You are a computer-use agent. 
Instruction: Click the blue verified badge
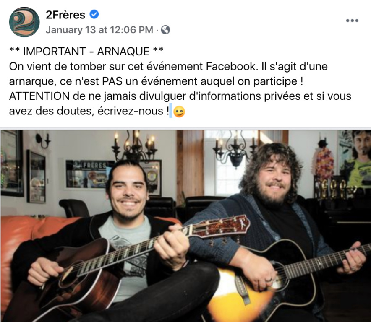pos(94,14)
